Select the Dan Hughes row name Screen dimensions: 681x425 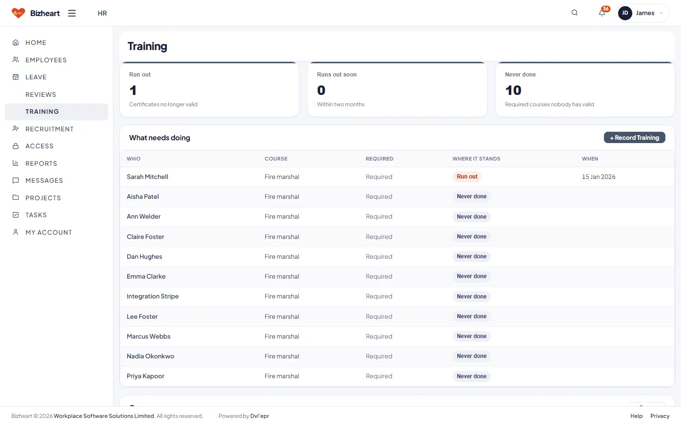[x=144, y=256]
